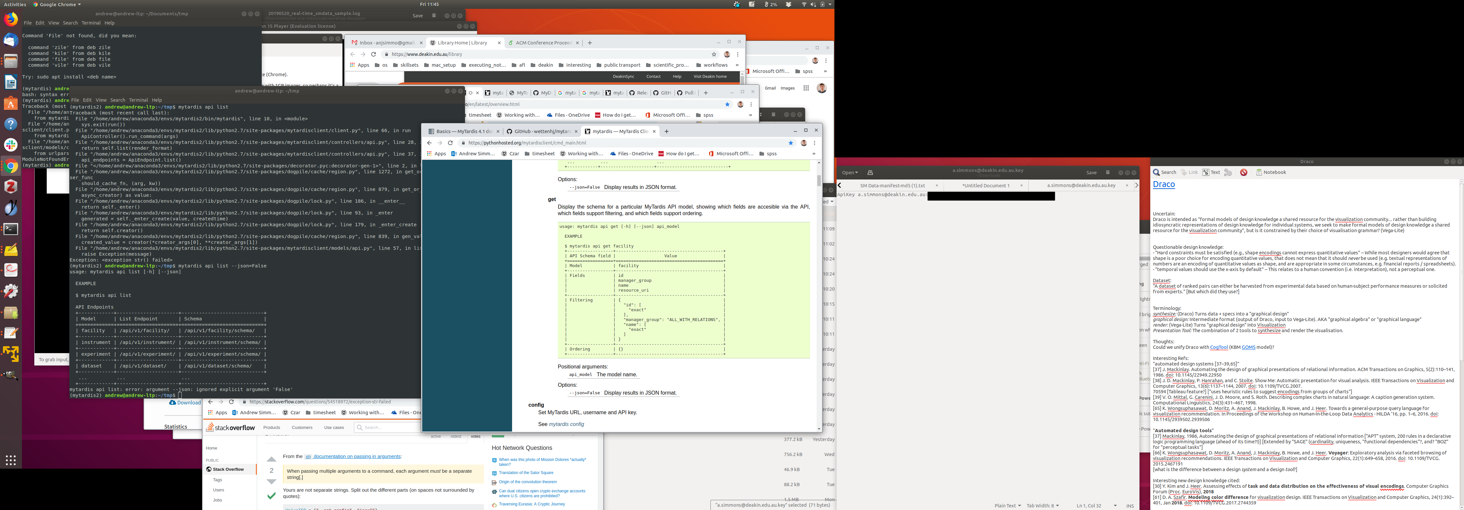Downvote the Stack Overflow answer
The height and width of the screenshot is (510, 1464).
point(272,482)
